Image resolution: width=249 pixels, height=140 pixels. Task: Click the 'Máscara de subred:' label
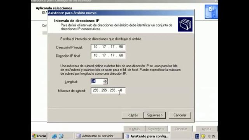click(72, 91)
